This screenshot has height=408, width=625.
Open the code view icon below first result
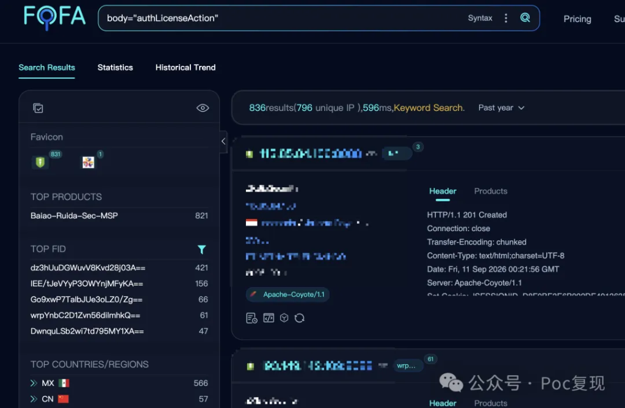pos(269,318)
